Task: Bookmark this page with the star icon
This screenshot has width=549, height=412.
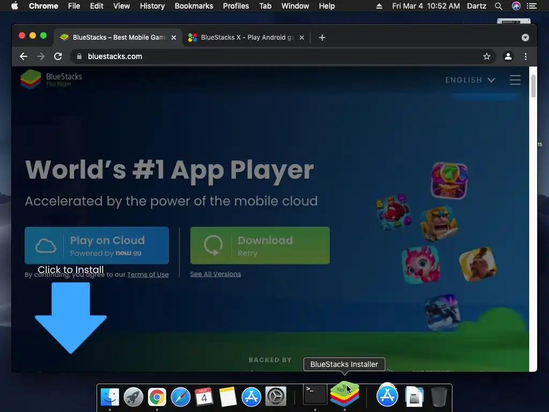Action: pyautogui.click(x=487, y=56)
